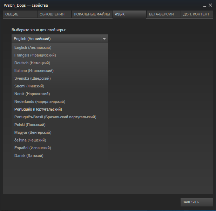Click the language combo box showing English

pyautogui.click(x=60, y=39)
